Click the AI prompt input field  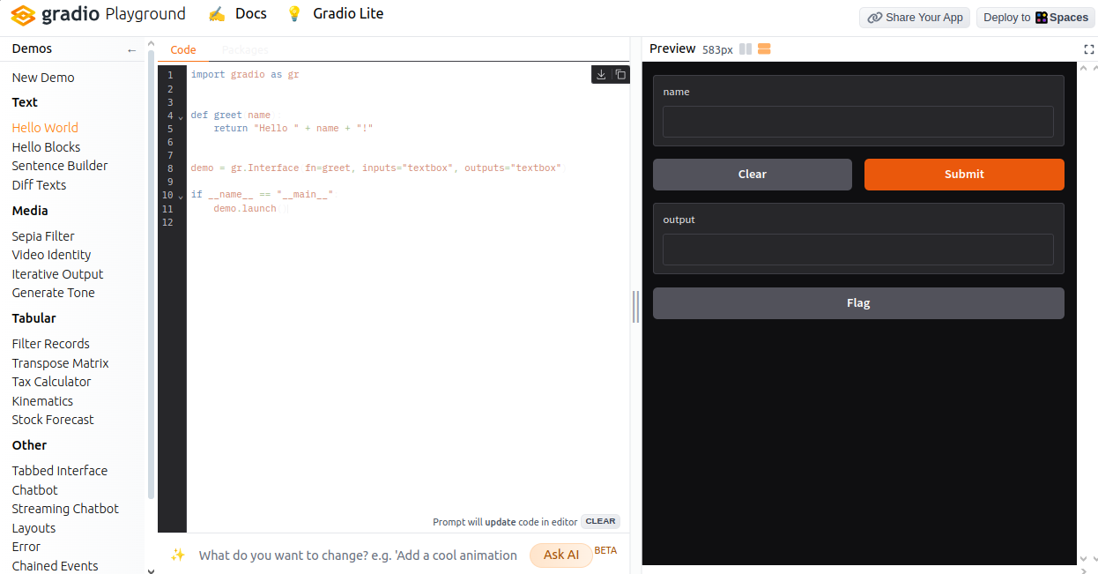pos(358,555)
